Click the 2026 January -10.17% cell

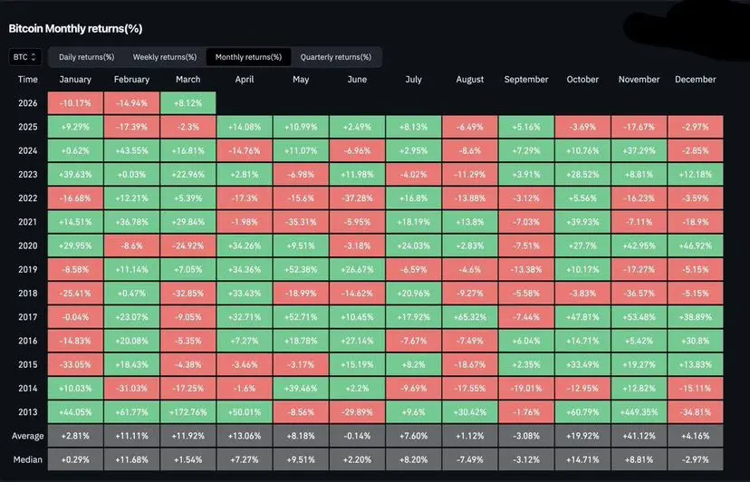pyautogui.click(x=75, y=103)
